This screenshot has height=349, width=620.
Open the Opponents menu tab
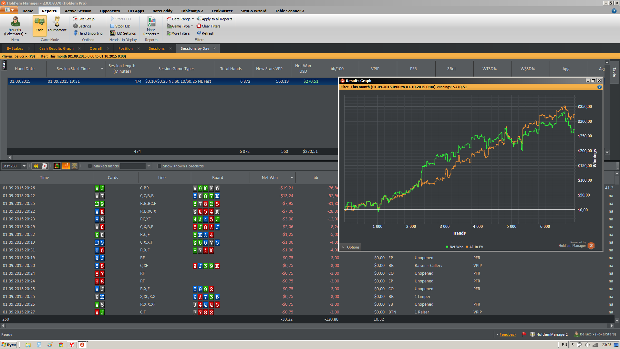(110, 11)
